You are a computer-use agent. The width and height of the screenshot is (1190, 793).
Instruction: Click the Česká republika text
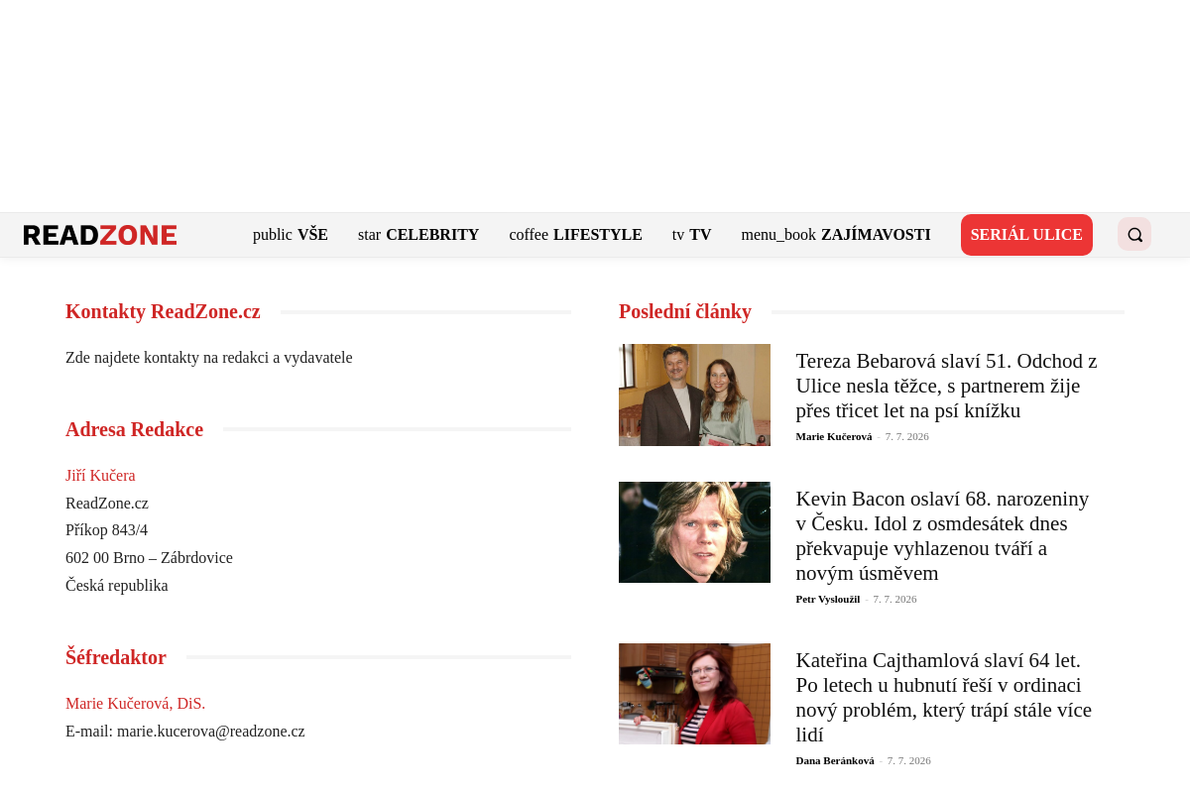[x=117, y=586]
